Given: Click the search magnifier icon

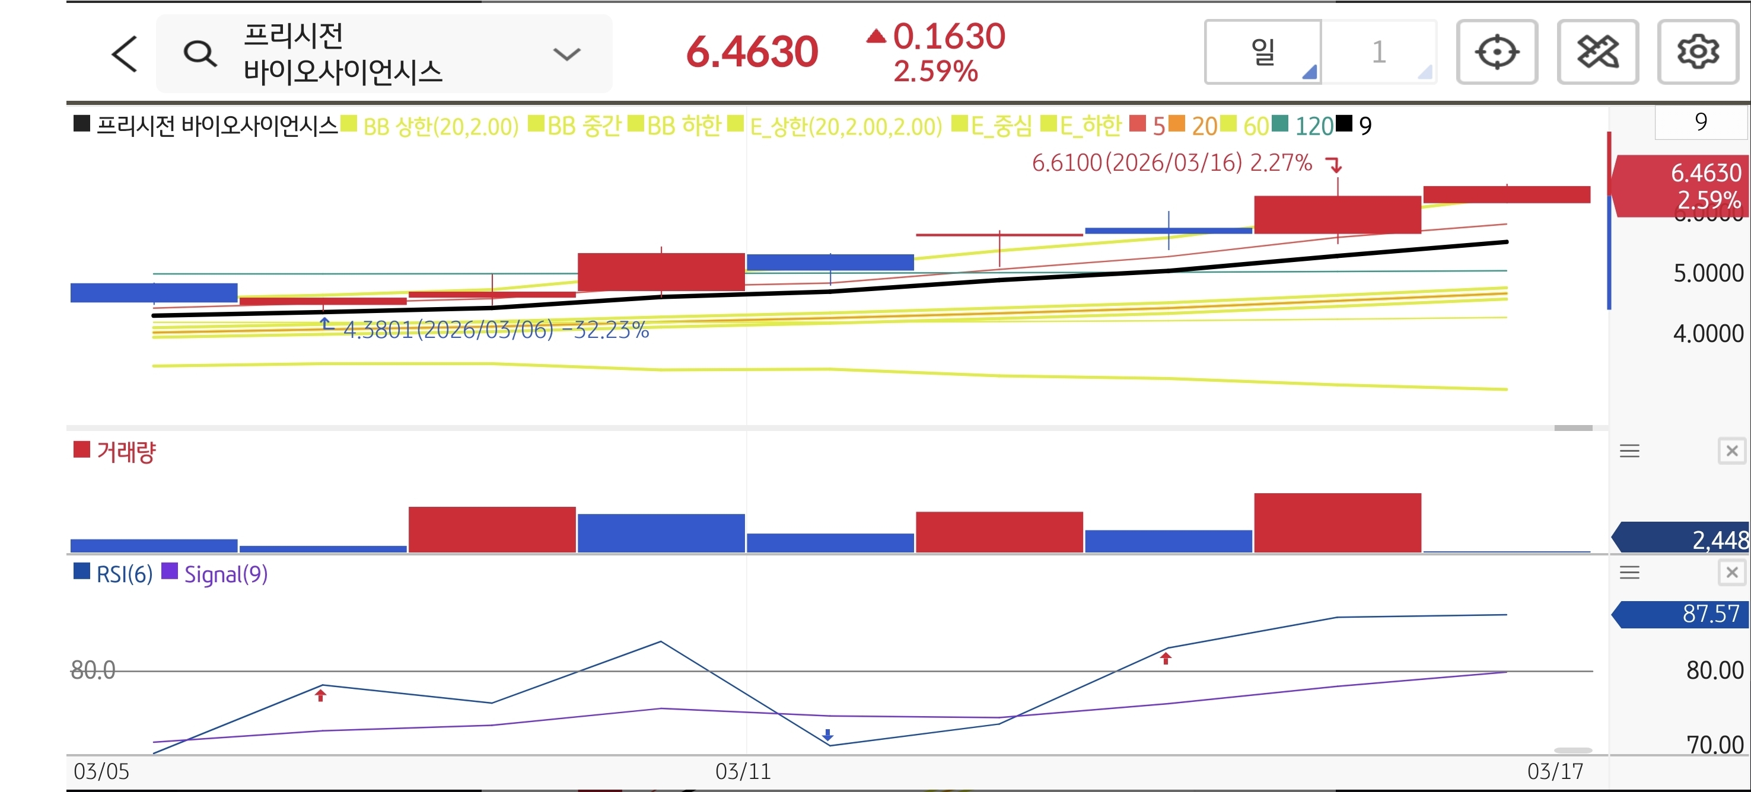Looking at the screenshot, I should point(200,54).
